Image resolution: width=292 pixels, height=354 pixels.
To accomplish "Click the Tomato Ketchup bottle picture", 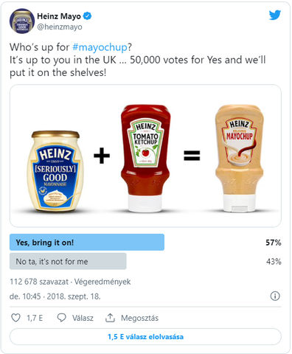I will (x=145, y=159).
